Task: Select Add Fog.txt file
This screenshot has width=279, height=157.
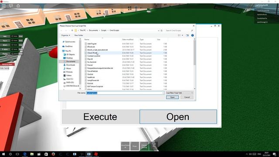Action: pos(92,44)
